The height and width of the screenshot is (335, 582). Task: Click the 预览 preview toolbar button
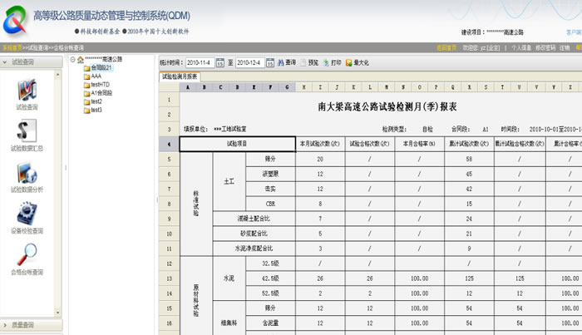click(308, 62)
